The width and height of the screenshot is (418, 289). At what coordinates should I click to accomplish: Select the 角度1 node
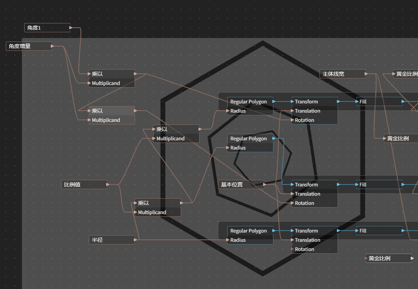(47, 28)
